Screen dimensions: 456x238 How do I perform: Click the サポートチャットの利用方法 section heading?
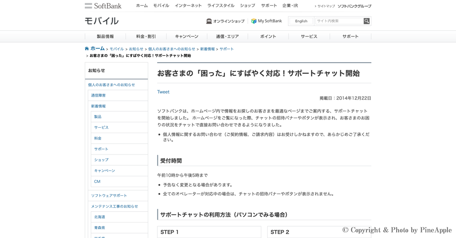coord(224,214)
